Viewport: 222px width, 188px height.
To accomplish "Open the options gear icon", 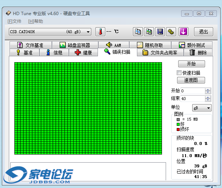I will tap(171, 32).
